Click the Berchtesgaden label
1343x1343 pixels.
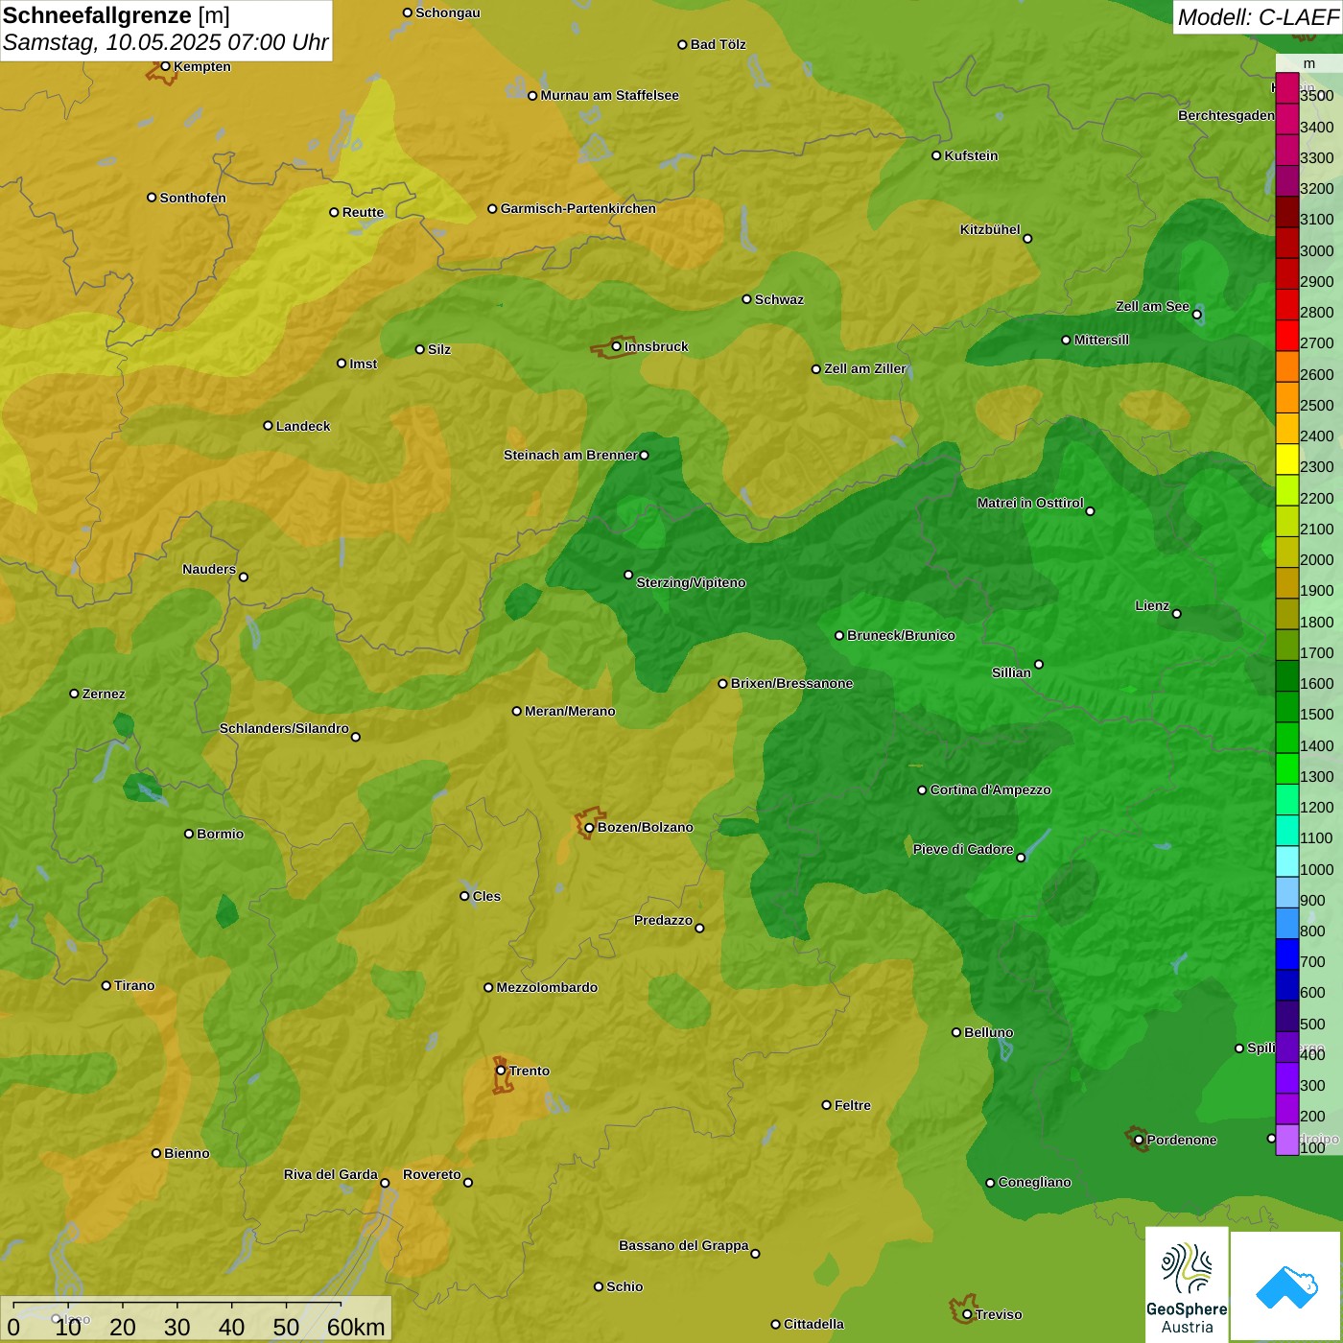(1226, 115)
